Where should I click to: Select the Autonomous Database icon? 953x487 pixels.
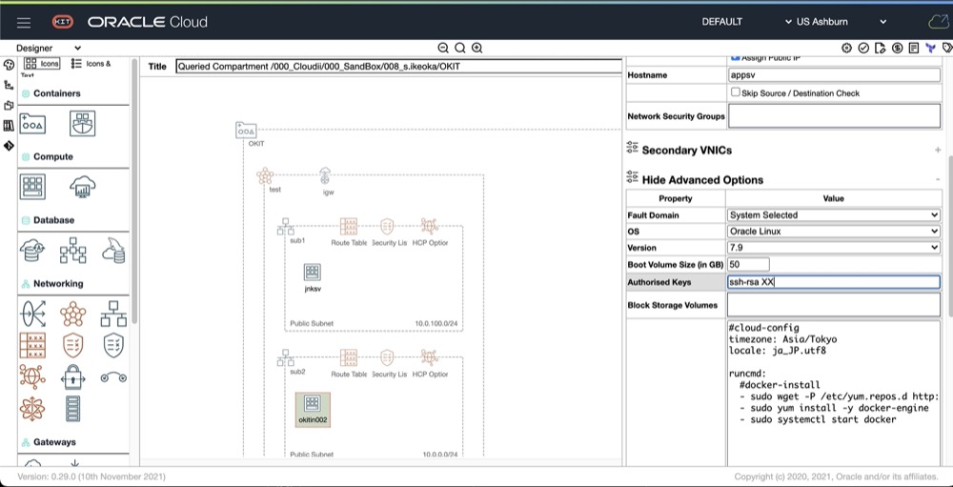coord(32,251)
